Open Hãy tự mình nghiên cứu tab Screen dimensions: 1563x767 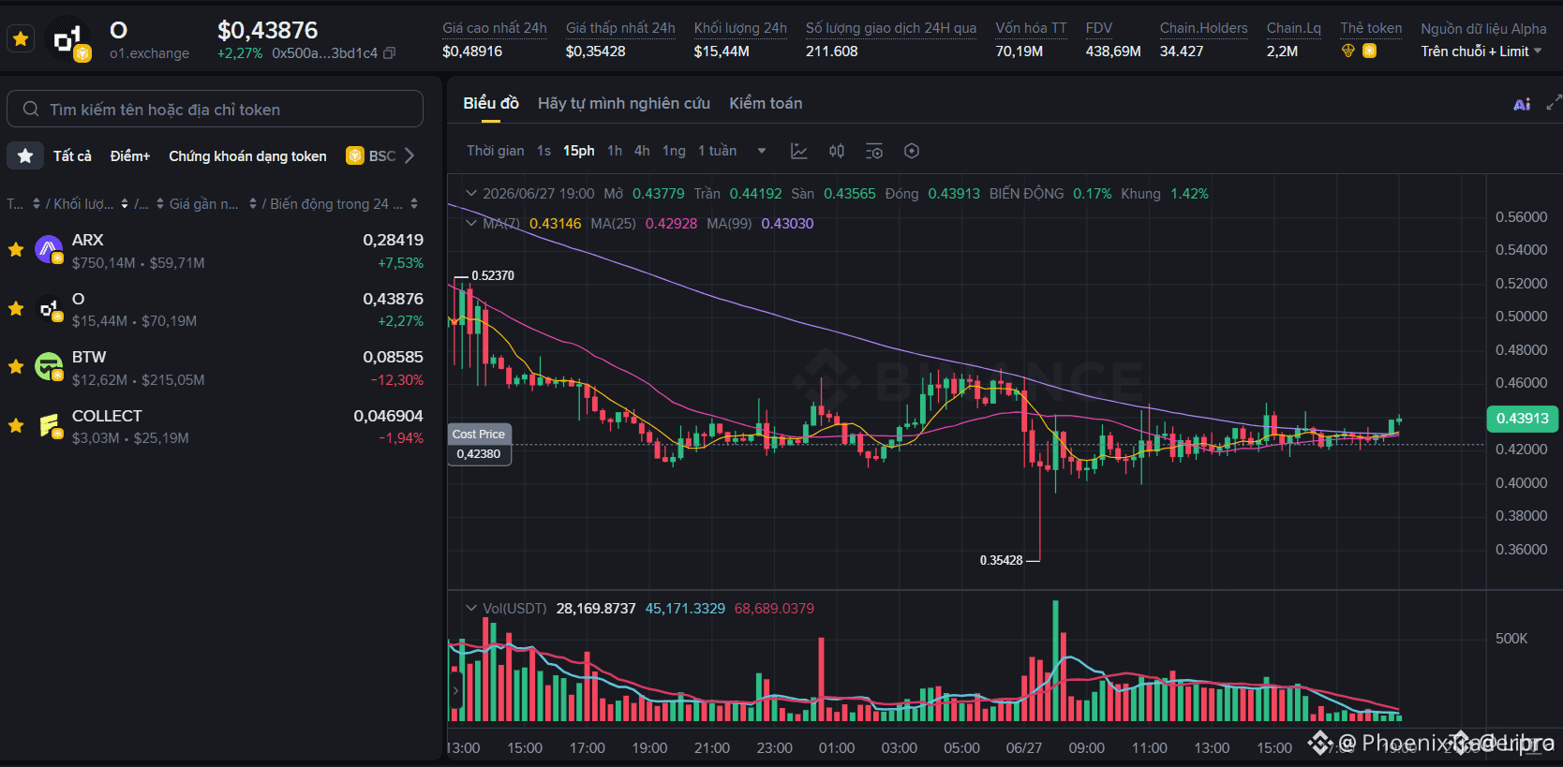(624, 103)
